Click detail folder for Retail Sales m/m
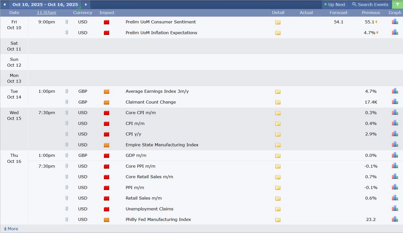403x233 pixels. [x=278, y=198]
